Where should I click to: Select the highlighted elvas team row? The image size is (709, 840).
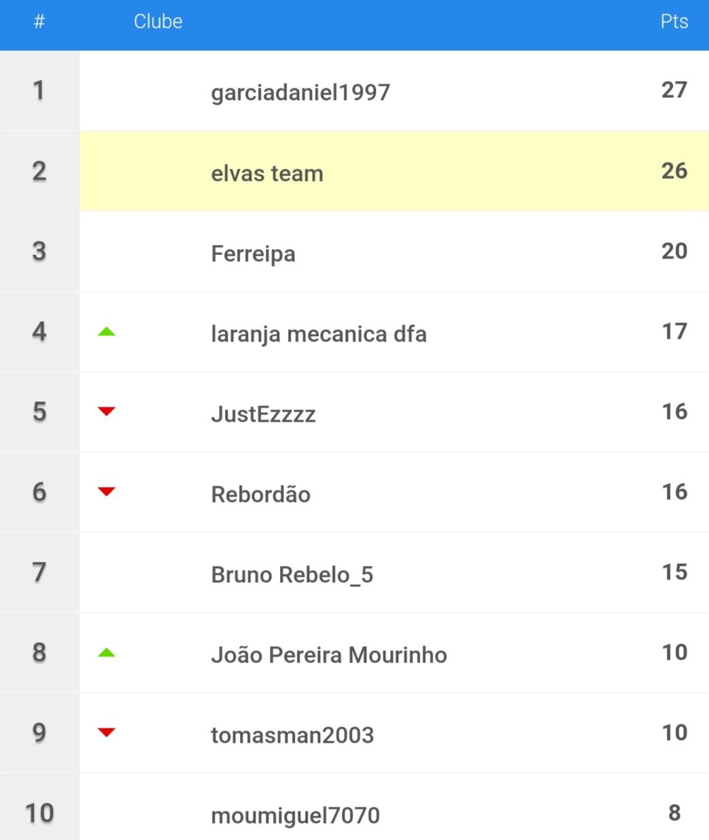[x=394, y=171]
